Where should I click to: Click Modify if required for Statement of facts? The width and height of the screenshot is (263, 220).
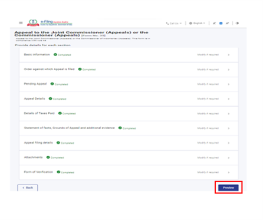[x=208, y=128]
